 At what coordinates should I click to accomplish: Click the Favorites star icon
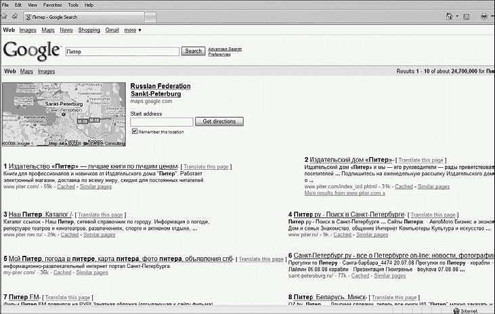(5, 16)
